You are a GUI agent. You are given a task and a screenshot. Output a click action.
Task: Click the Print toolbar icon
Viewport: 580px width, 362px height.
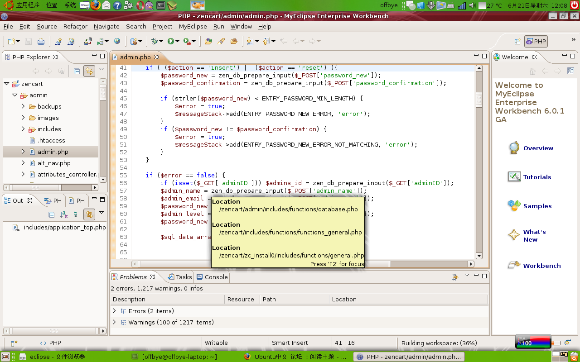[x=41, y=41]
